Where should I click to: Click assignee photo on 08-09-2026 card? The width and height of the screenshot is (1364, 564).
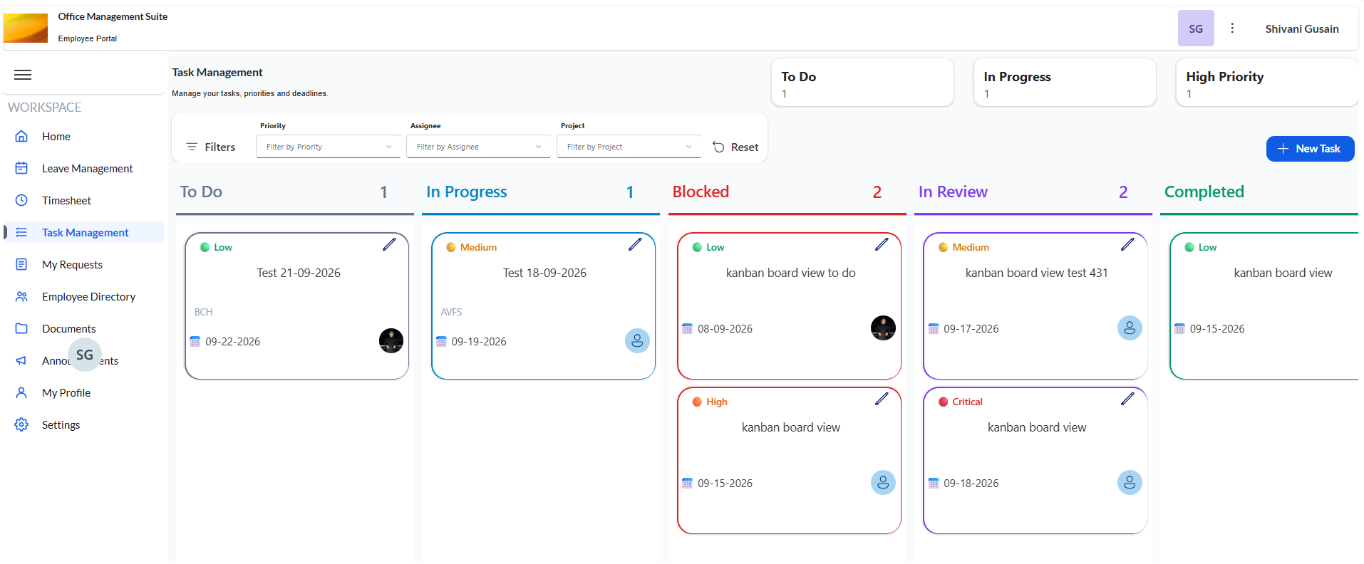point(883,328)
